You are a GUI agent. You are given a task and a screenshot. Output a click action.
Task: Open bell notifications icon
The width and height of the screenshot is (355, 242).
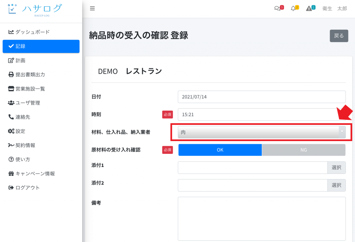point(295,8)
